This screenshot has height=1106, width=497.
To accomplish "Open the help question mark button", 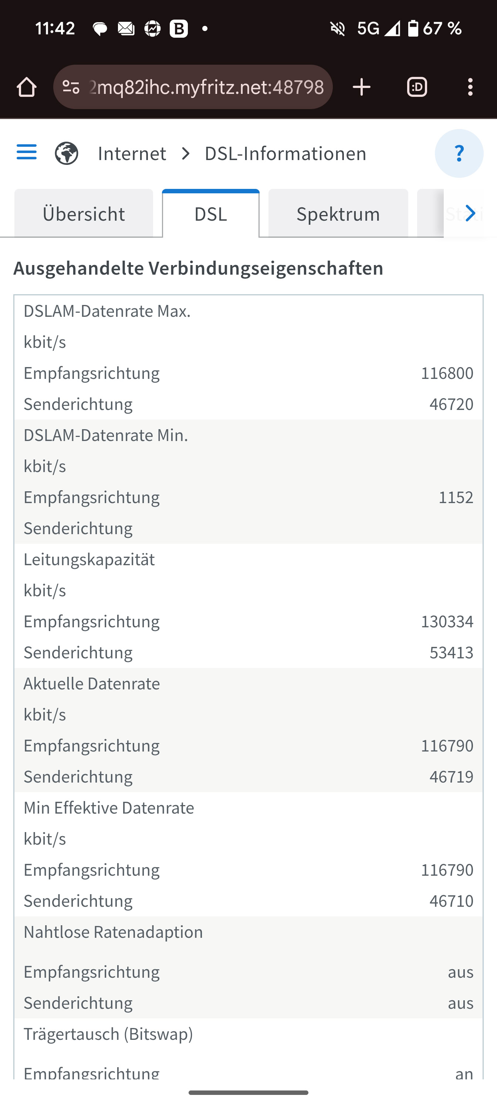I will click(x=459, y=153).
